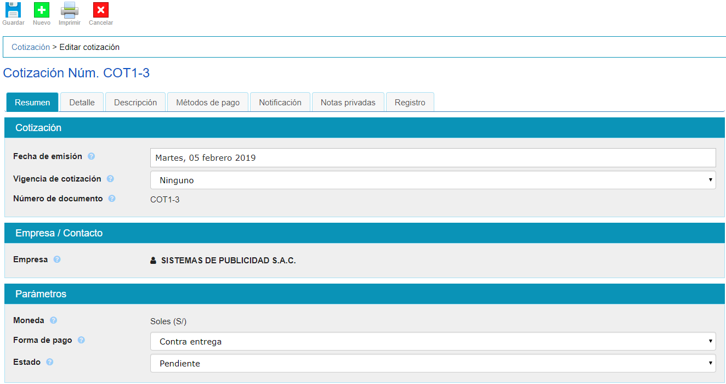The height and width of the screenshot is (384, 726).
Task: Click help icon next to Número de documento
Action: [112, 199]
